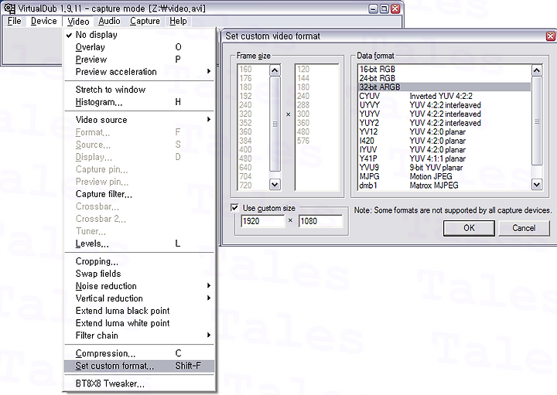
Task: Click the custom width field showing 1920
Action: click(263, 221)
